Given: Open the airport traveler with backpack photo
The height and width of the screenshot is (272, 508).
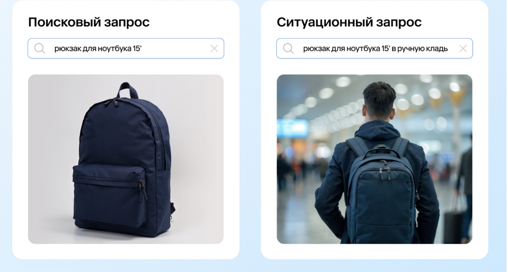Looking at the screenshot, I should point(374,159).
